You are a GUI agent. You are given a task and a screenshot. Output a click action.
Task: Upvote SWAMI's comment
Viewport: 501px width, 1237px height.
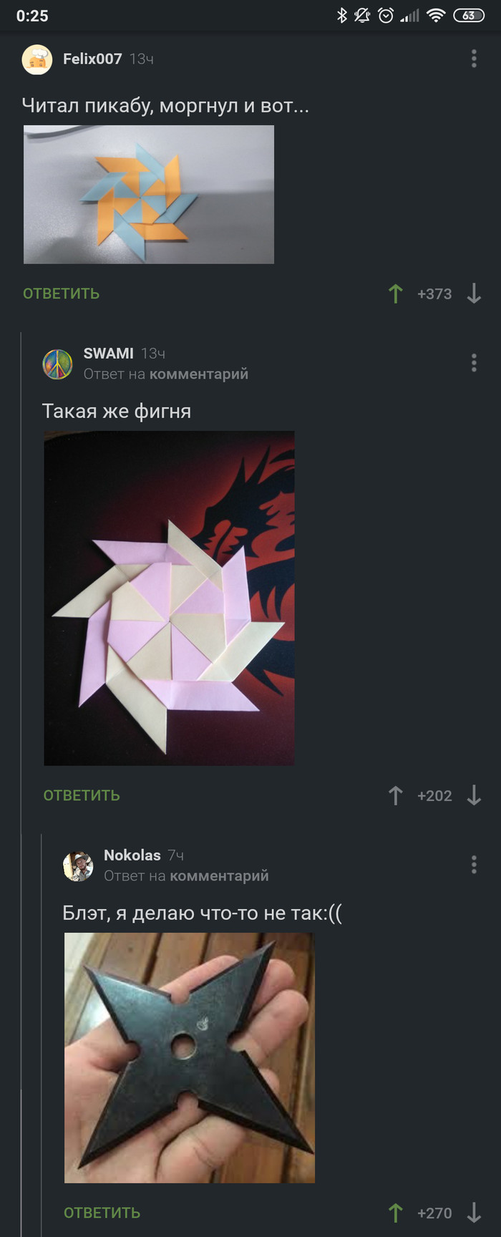click(396, 795)
